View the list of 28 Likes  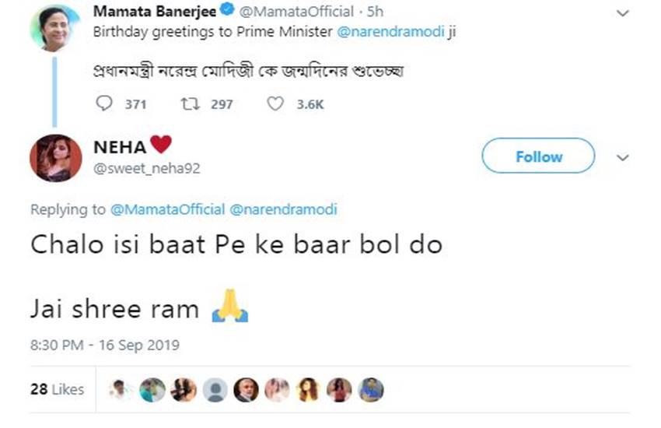(x=58, y=389)
